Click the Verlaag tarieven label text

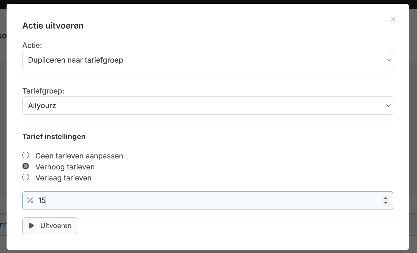click(63, 178)
